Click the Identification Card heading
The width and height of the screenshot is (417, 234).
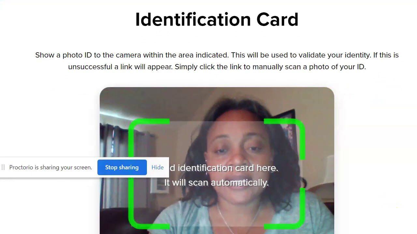(x=217, y=19)
